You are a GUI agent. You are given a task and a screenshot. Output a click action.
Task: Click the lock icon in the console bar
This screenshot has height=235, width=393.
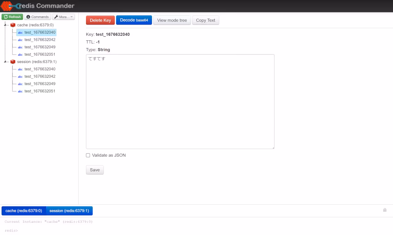coord(385,210)
